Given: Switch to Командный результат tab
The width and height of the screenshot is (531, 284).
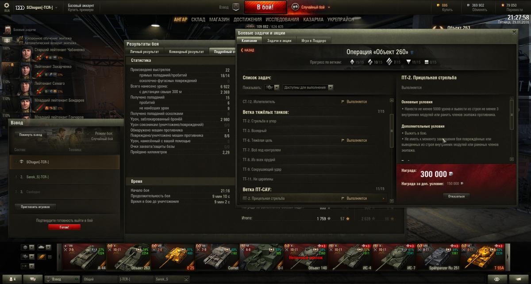Looking at the screenshot, I should click(186, 52).
